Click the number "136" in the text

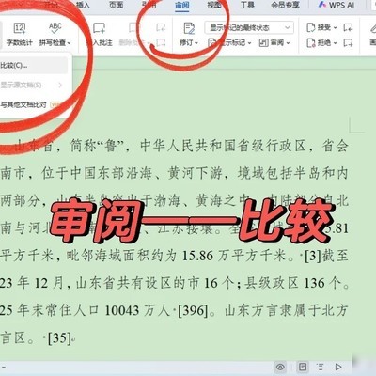(315, 284)
